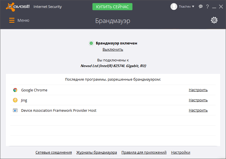Click the Брандмауэр включен status text
The width and height of the screenshot is (226, 159).
116,43
